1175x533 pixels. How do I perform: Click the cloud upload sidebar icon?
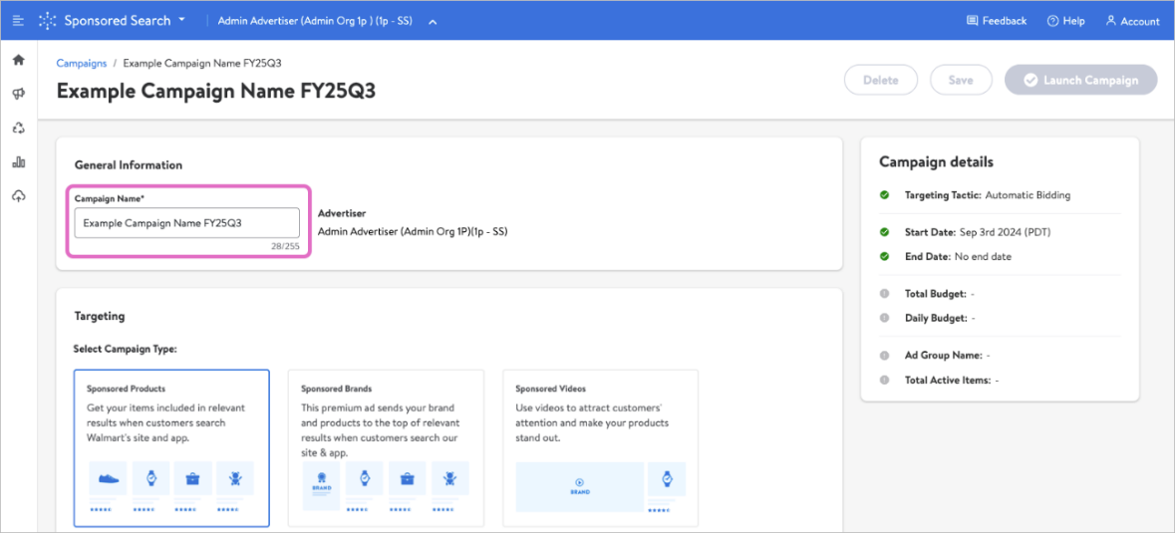(18, 196)
